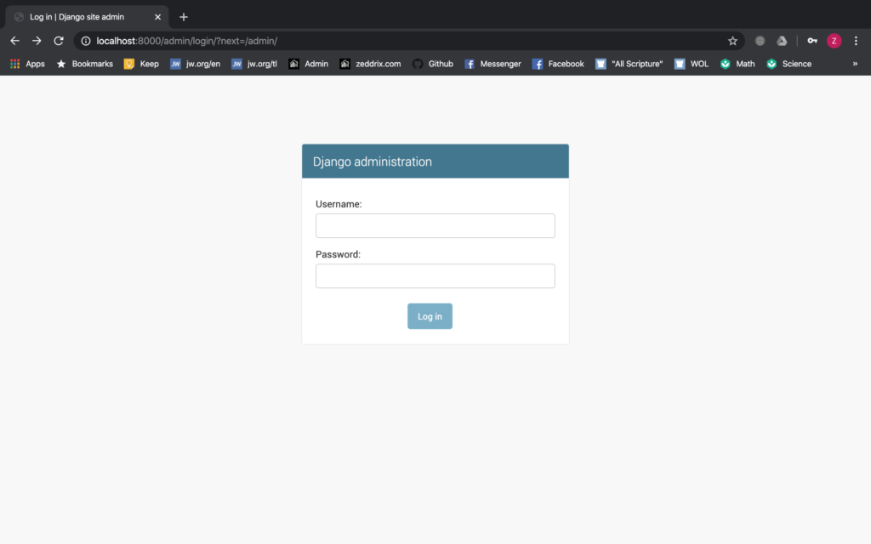Open the jw.org/en bookmark
Image resolution: width=871 pixels, height=544 pixels.
[195, 64]
